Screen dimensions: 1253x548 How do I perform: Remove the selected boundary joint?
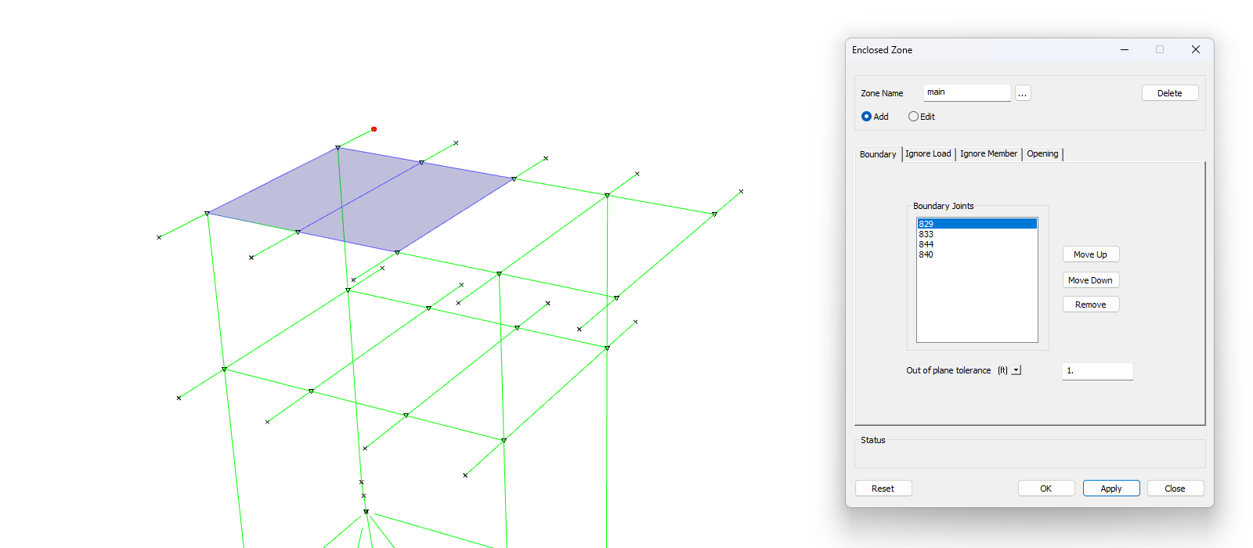pyautogui.click(x=1090, y=305)
